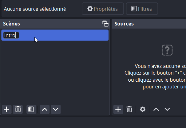Click inside the Intro scene name field
The width and height of the screenshot is (186, 128).
click(11, 35)
